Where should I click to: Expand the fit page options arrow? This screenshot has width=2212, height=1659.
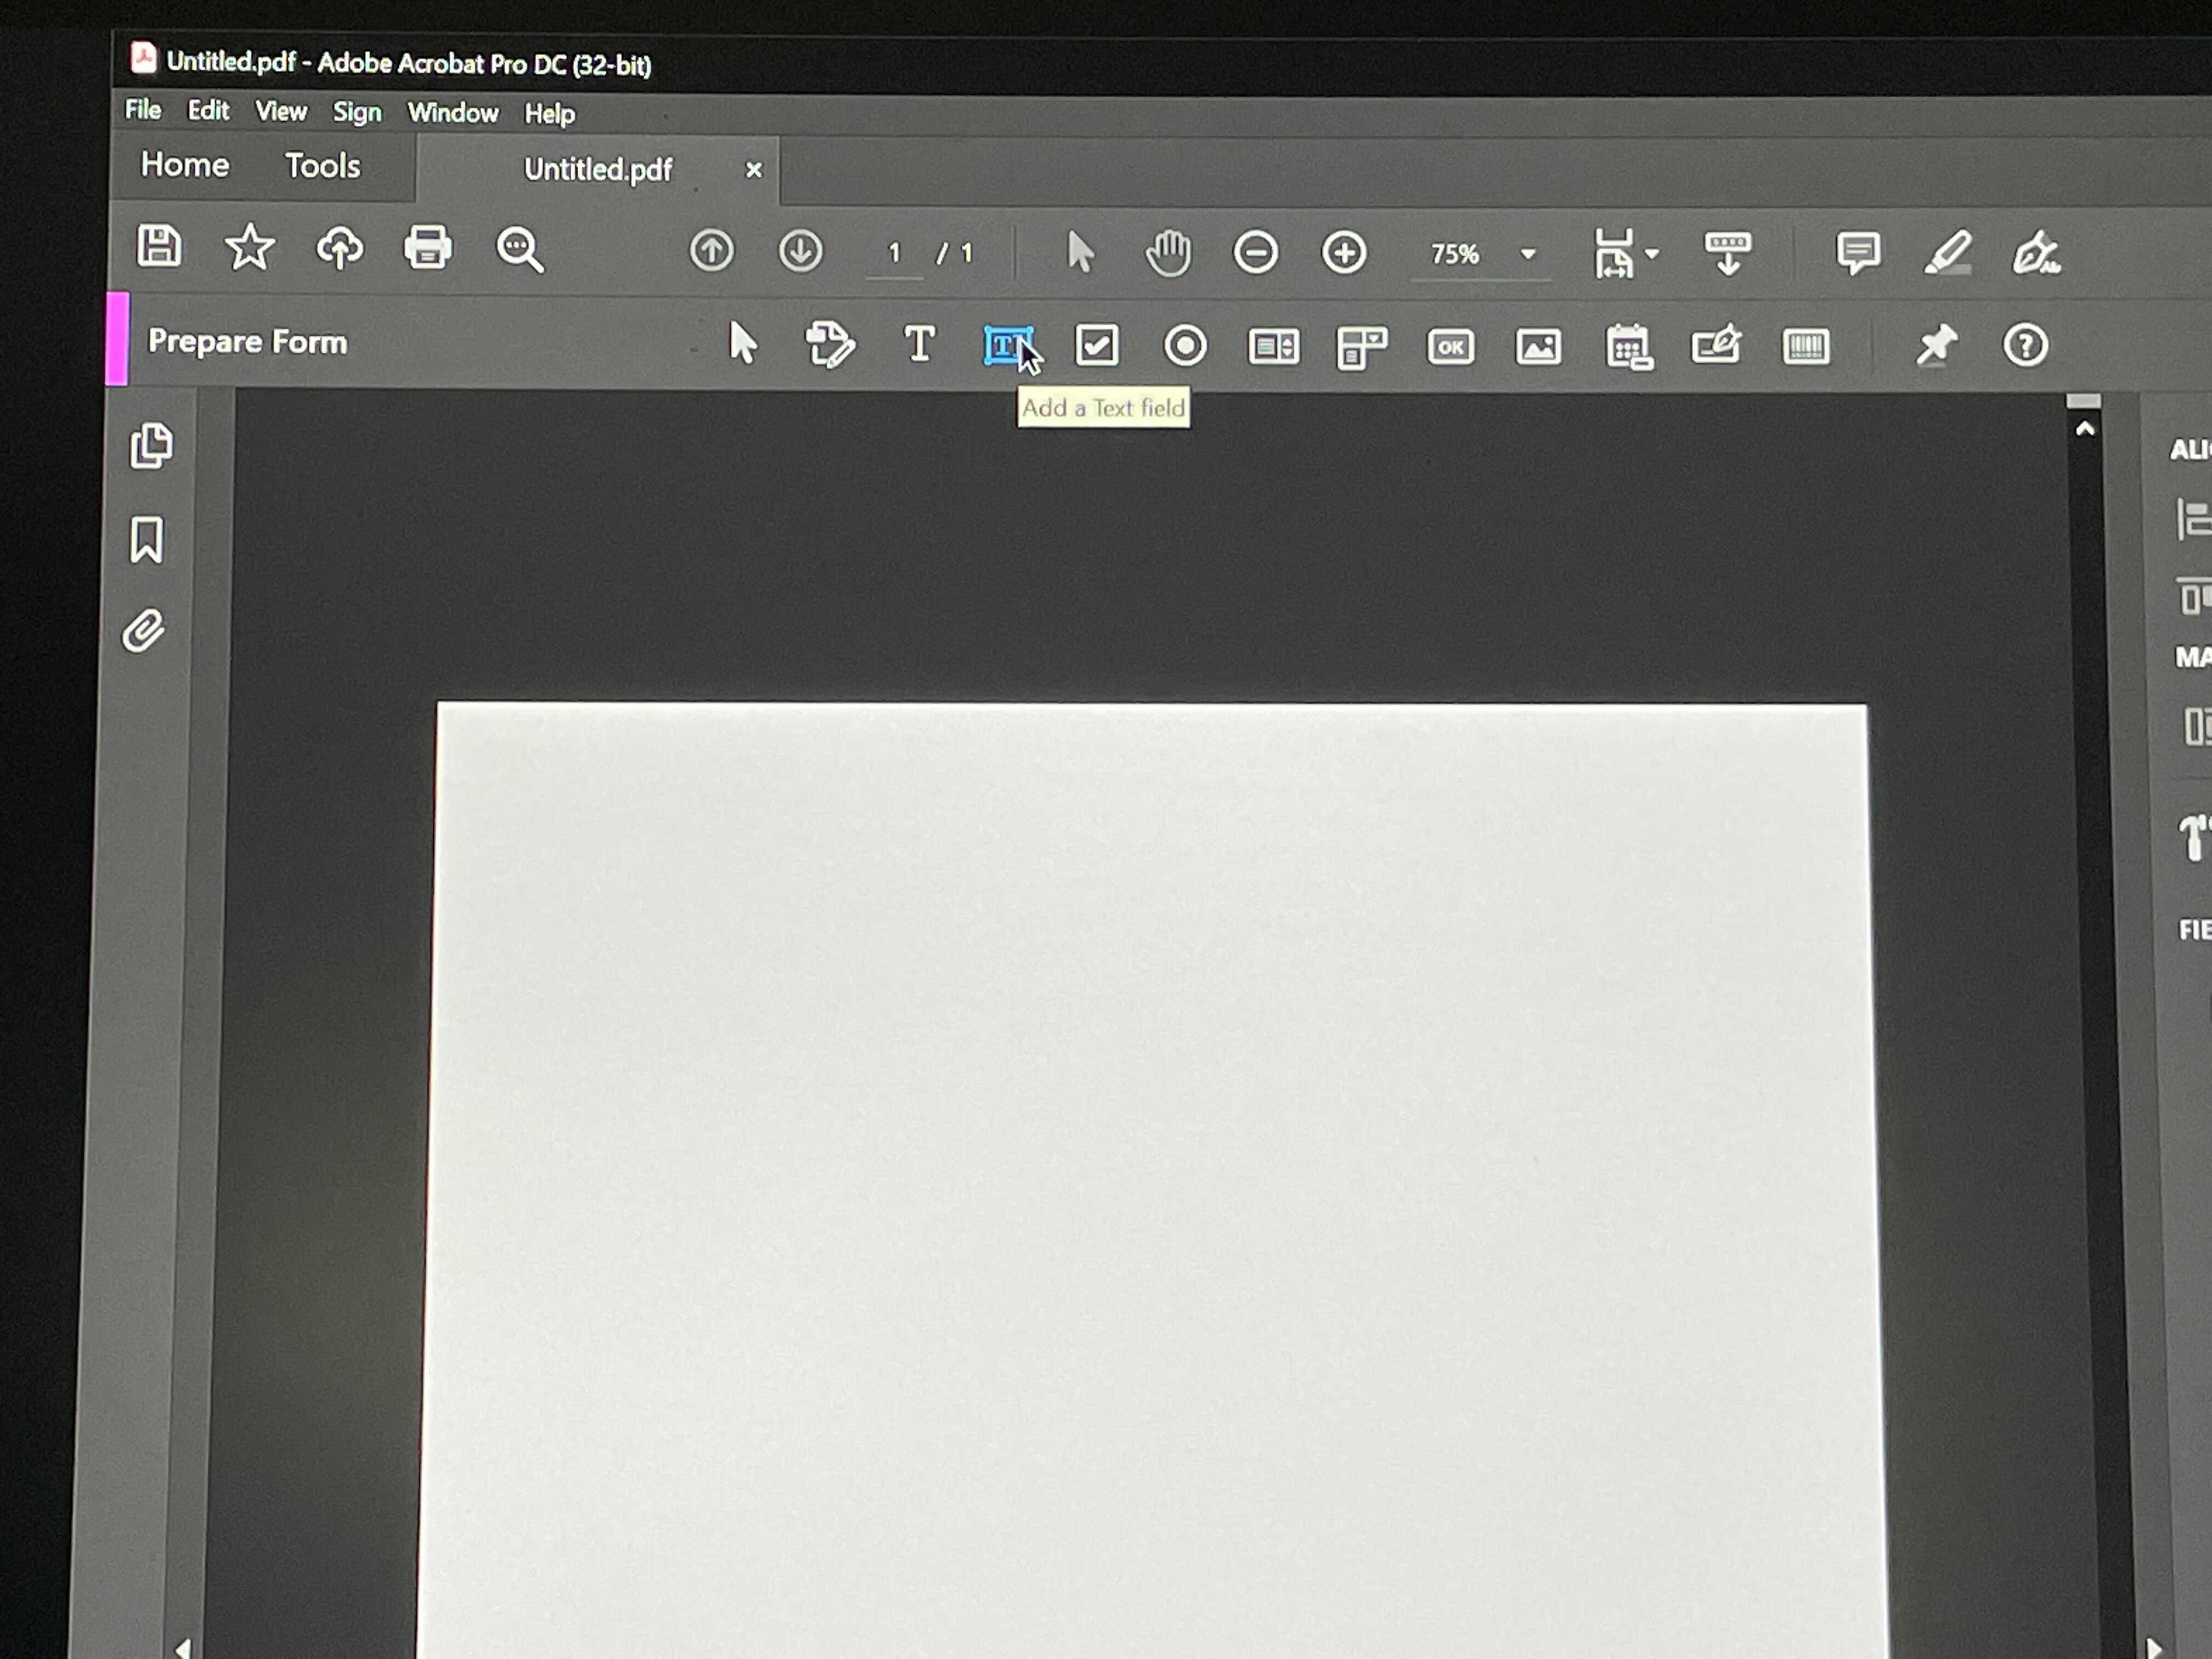click(1651, 254)
